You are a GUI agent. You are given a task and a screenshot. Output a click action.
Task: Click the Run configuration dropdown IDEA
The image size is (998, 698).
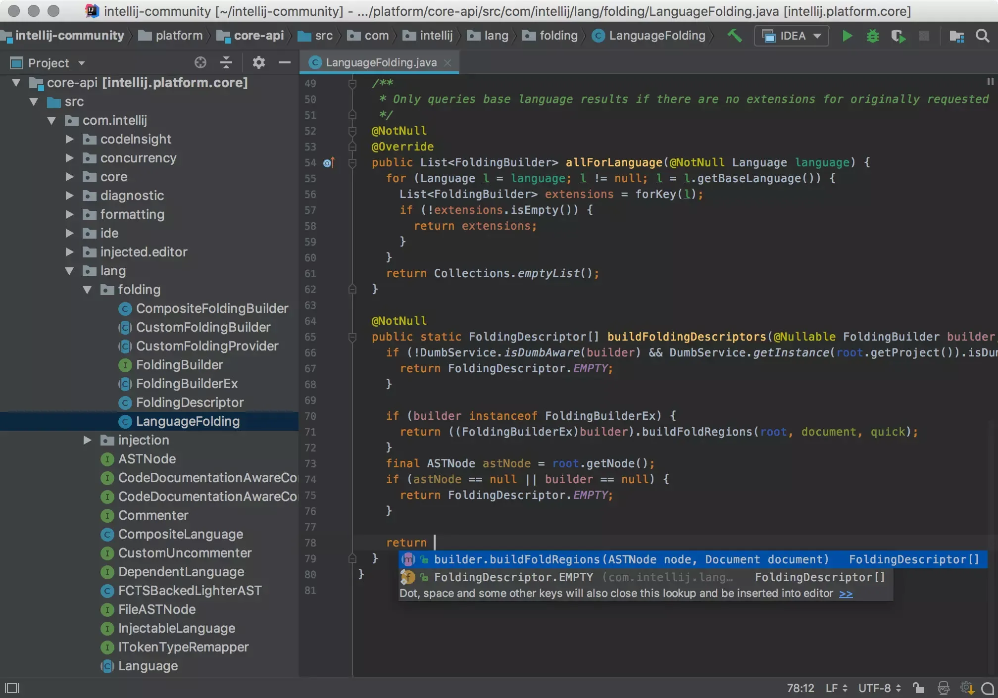[x=791, y=36]
